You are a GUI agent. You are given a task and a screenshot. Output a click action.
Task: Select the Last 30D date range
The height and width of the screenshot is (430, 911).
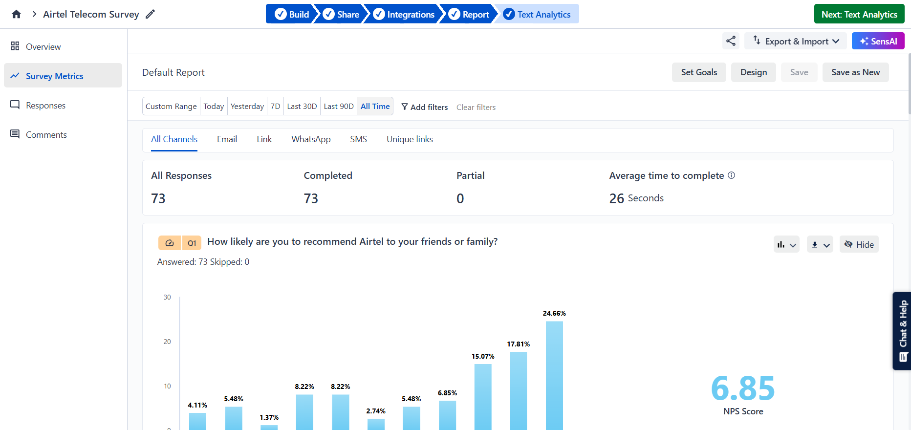pos(302,106)
